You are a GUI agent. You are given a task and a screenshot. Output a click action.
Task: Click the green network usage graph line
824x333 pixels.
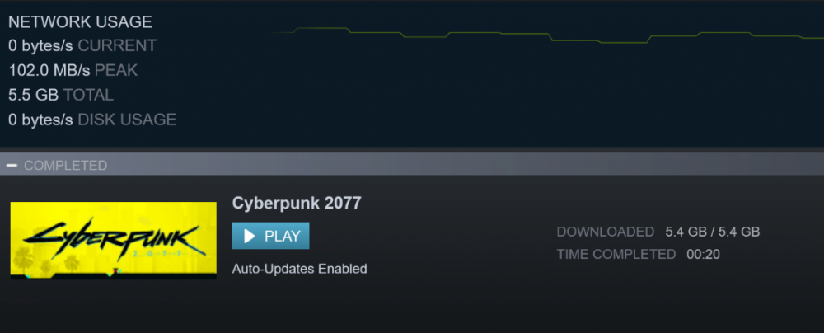(x=546, y=35)
